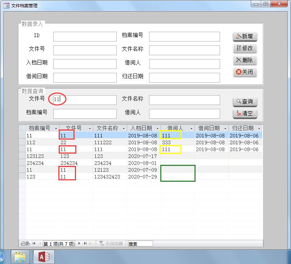This screenshot has width=291, height=264.
Task: Open the 归还日期 column header dropdown
Action: click(259, 128)
